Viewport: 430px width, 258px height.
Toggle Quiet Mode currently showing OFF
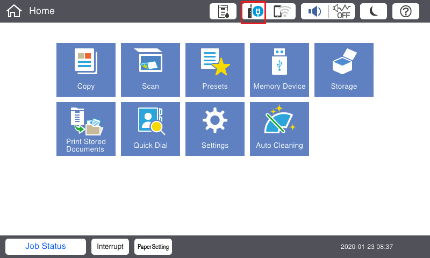341,11
